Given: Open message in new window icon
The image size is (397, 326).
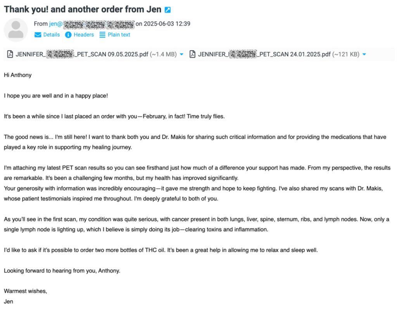Looking at the screenshot, I should pos(167,10).
